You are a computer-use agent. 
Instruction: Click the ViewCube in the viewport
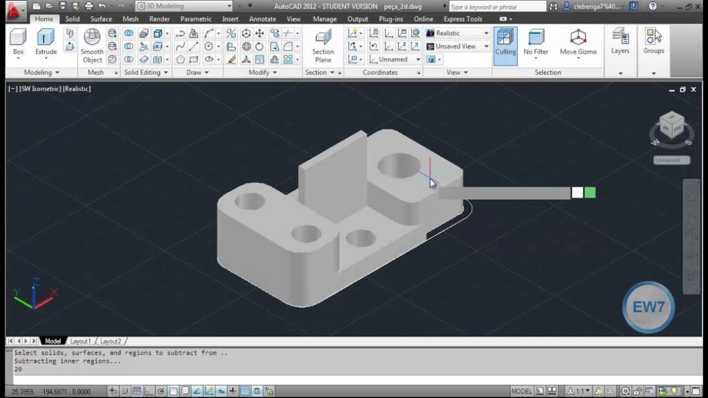(x=671, y=126)
